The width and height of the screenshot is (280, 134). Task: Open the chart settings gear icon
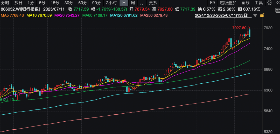pos(270,3)
